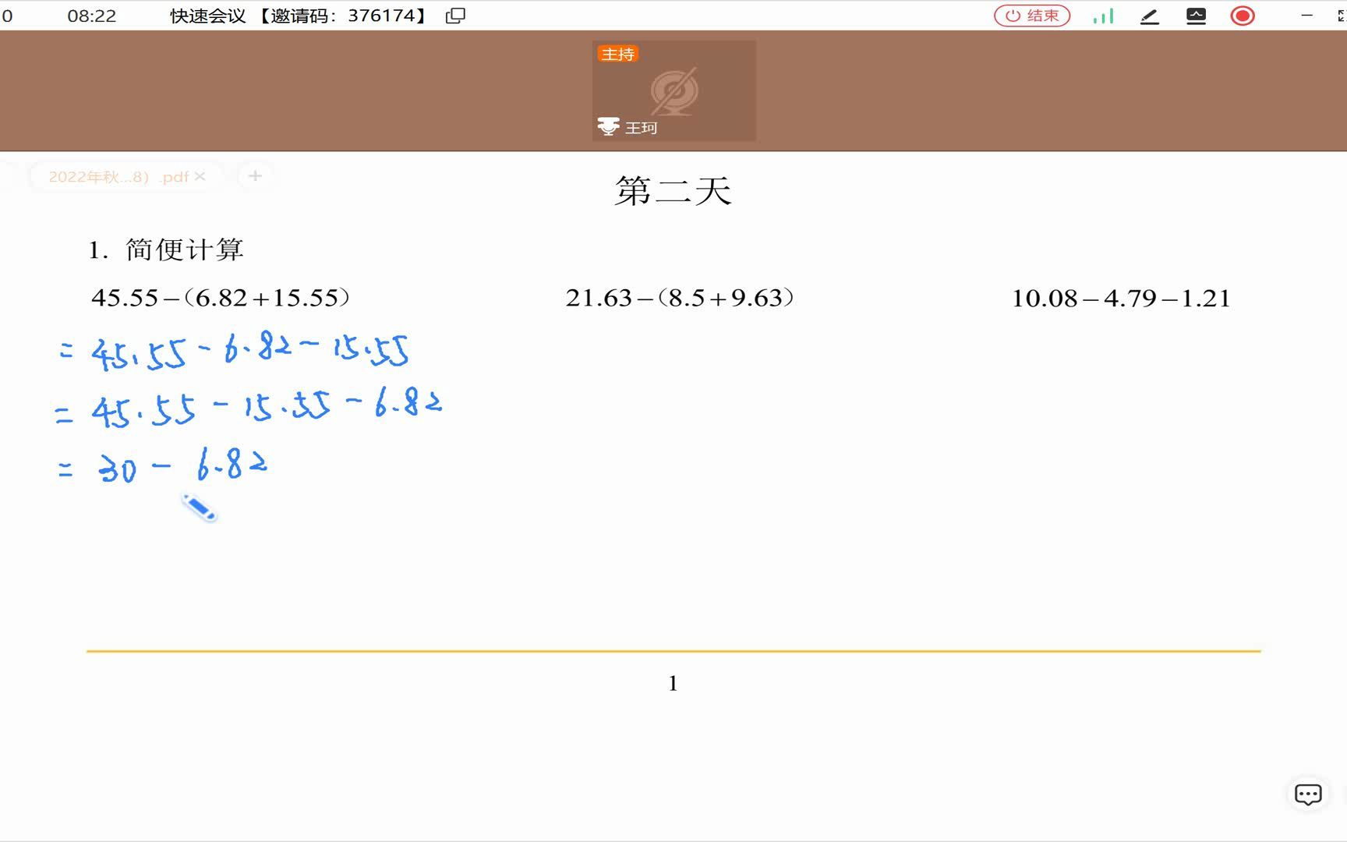The width and height of the screenshot is (1347, 842).
Task: Click the 简便计算 section title
Action: 185,249
